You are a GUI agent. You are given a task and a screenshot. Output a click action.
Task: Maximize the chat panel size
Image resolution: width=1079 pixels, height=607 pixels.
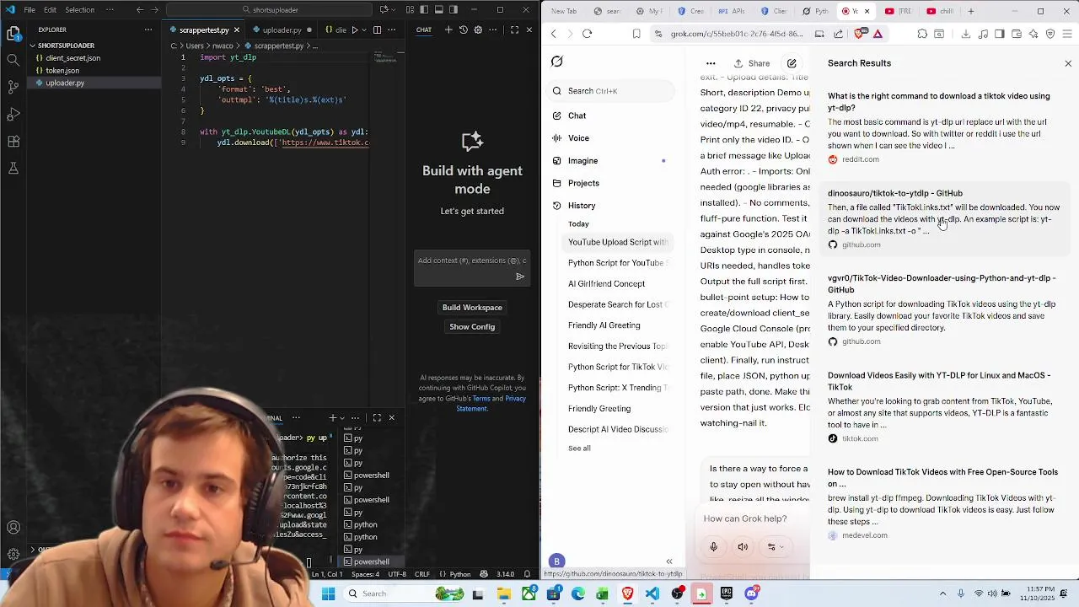514,30
